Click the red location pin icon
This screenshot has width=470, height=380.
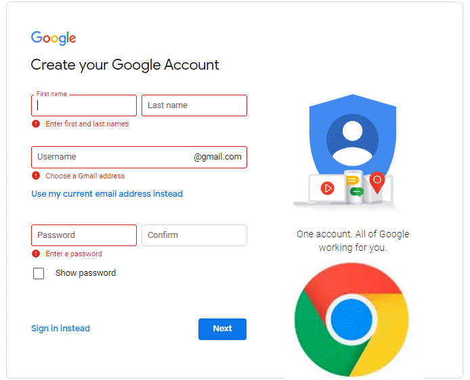pos(377,181)
